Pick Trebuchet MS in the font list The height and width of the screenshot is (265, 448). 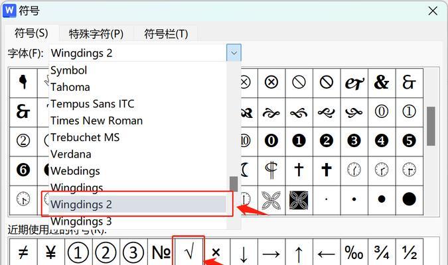pyautogui.click(x=139, y=138)
